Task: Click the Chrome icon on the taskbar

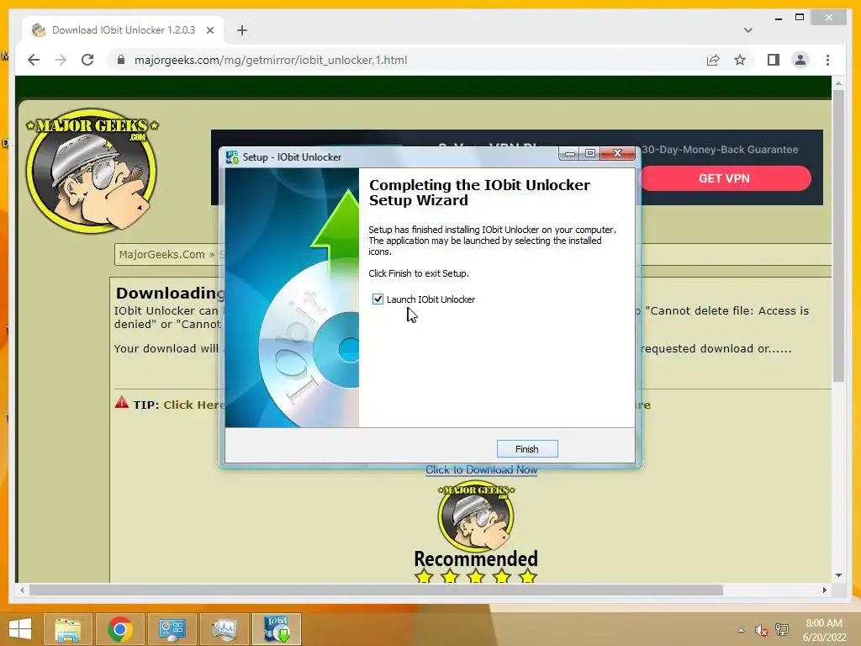Action: [x=119, y=629]
